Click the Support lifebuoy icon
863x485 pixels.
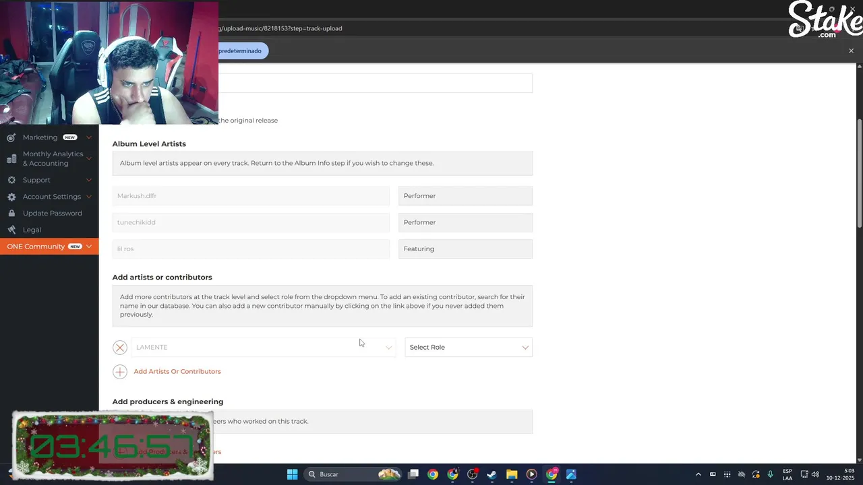coord(11,180)
